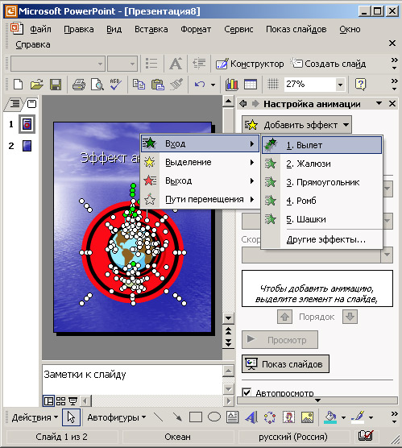This screenshot has height=448, width=402.
Task: Choose the 2. Жалюзи effect
Action: [321, 164]
